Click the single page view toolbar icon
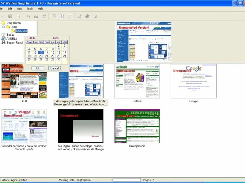This screenshot has width=245, height=183. click(54, 16)
